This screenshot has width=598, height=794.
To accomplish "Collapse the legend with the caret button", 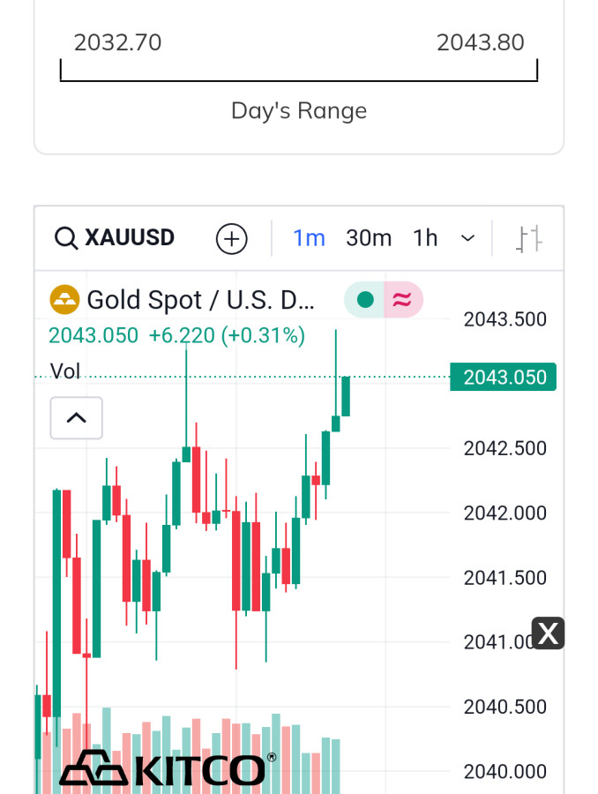I will [x=77, y=417].
